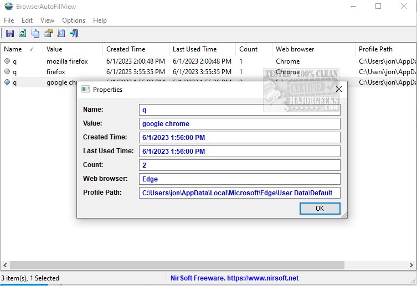Click Last Used Time '6/1/2023 2:00:48 PM' cell
Image resolution: width=417 pixels, height=286 pixels.
202,61
